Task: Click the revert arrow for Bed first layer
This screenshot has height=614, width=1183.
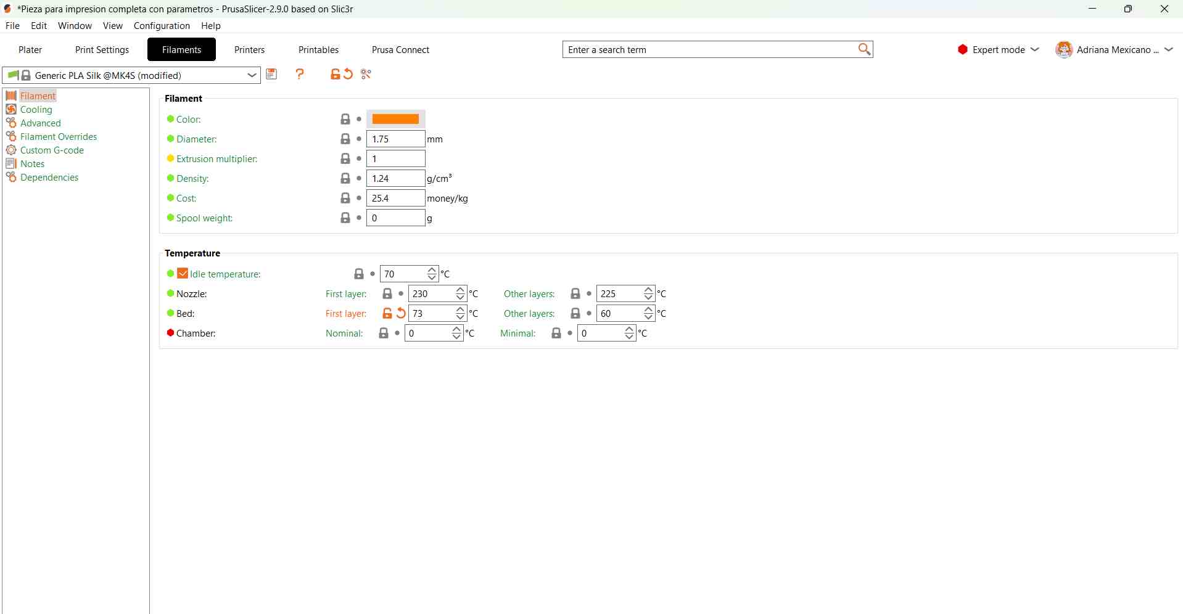Action: click(x=402, y=313)
